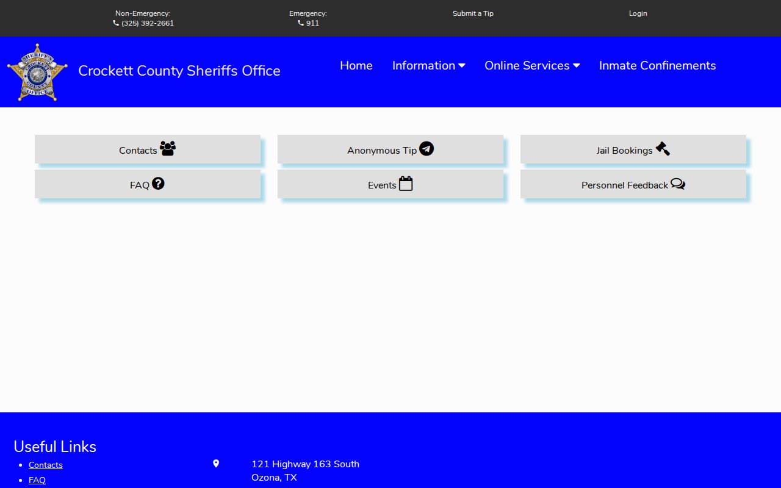Click the sheriff star badge logo
781x488 pixels.
(x=37, y=72)
